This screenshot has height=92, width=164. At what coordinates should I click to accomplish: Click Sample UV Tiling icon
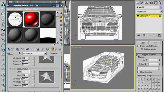[61, 25]
